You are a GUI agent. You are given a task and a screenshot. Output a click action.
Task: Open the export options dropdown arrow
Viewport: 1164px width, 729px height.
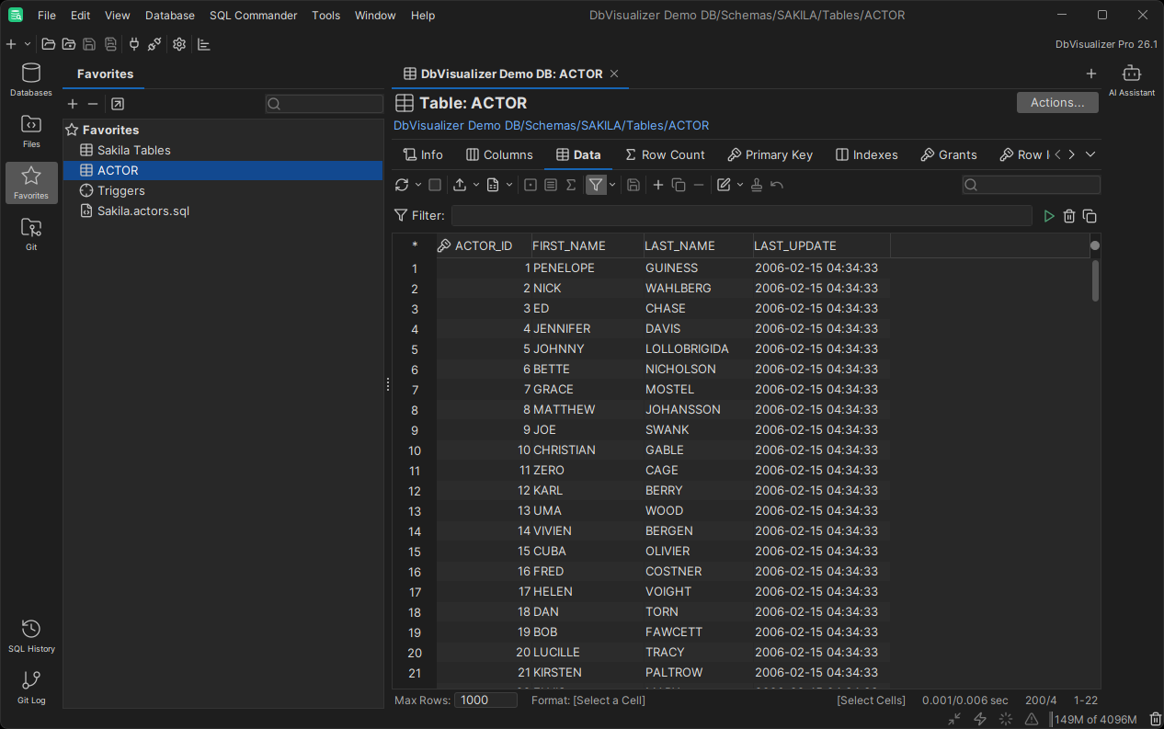pyautogui.click(x=476, y=185)
